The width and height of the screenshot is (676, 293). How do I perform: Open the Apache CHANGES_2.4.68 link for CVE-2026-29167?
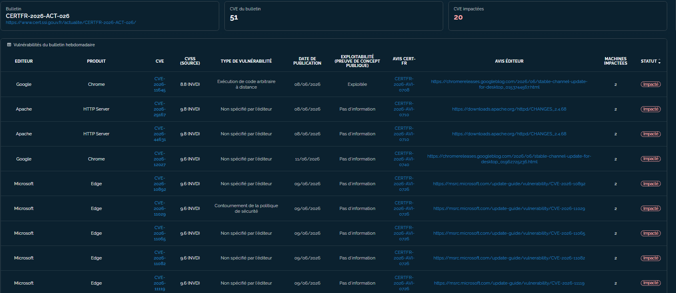coord(509,109)
